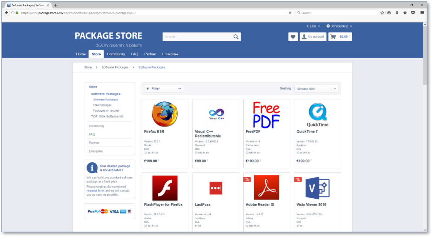This screenshot has width=432, height=237.
Task: Click the middle Software Packages breadcrumb
Action: coord(115,67)
